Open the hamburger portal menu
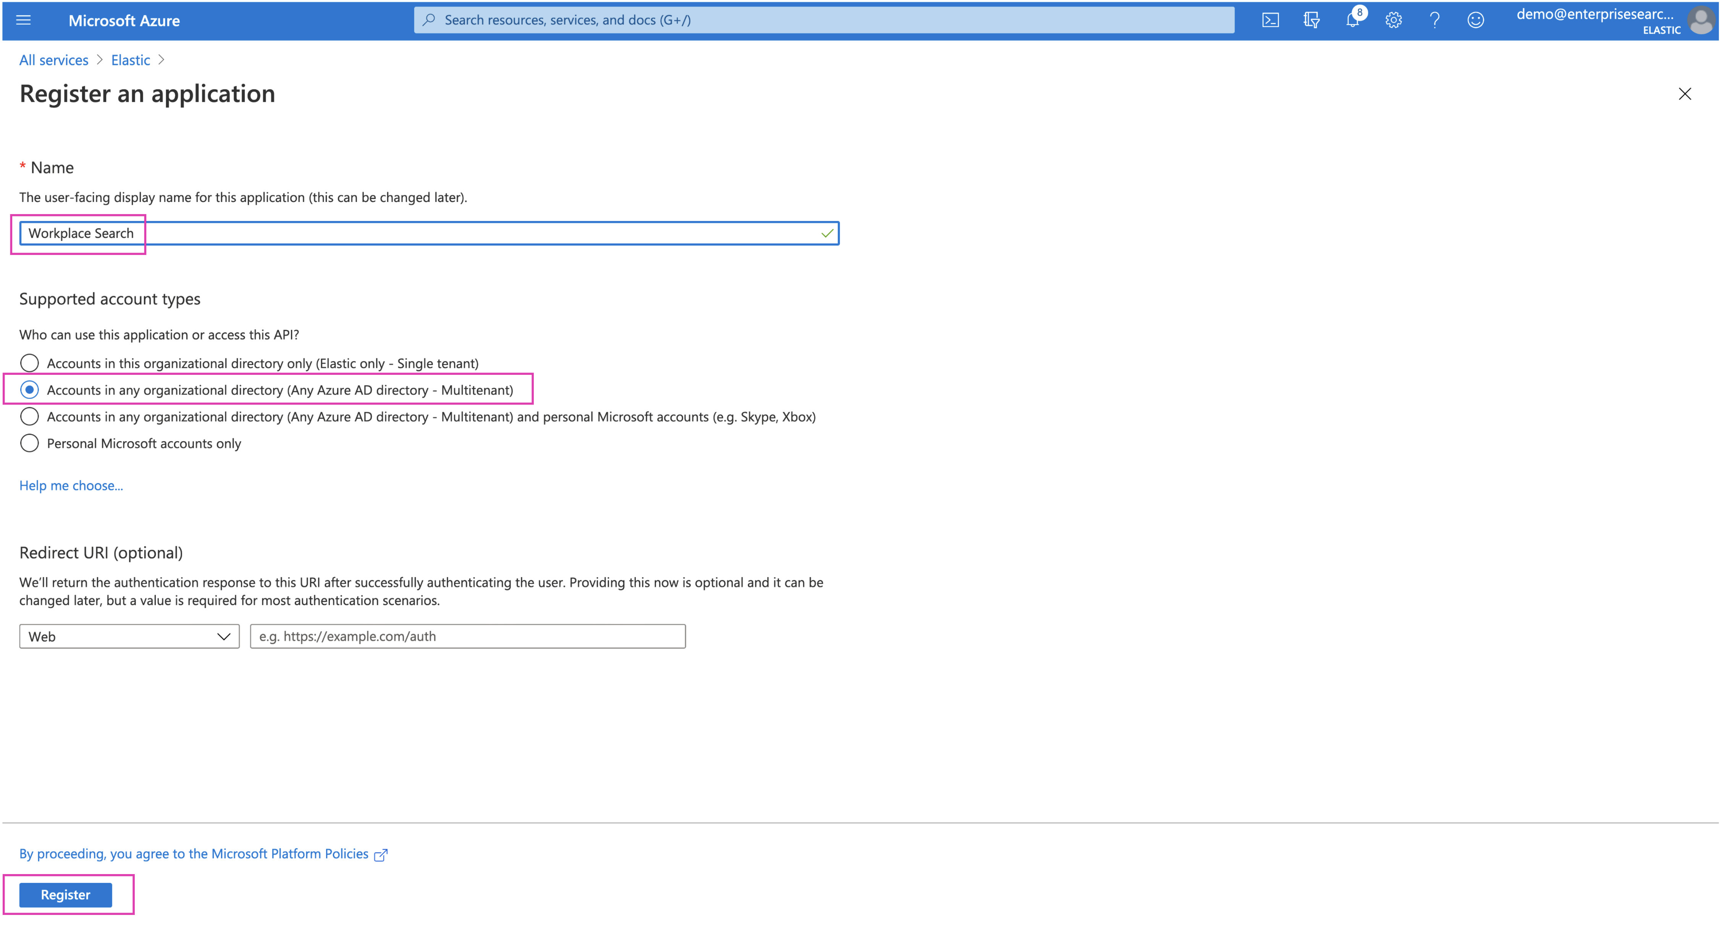Screen dimensions: 1722x926 (x=23, y=20)
